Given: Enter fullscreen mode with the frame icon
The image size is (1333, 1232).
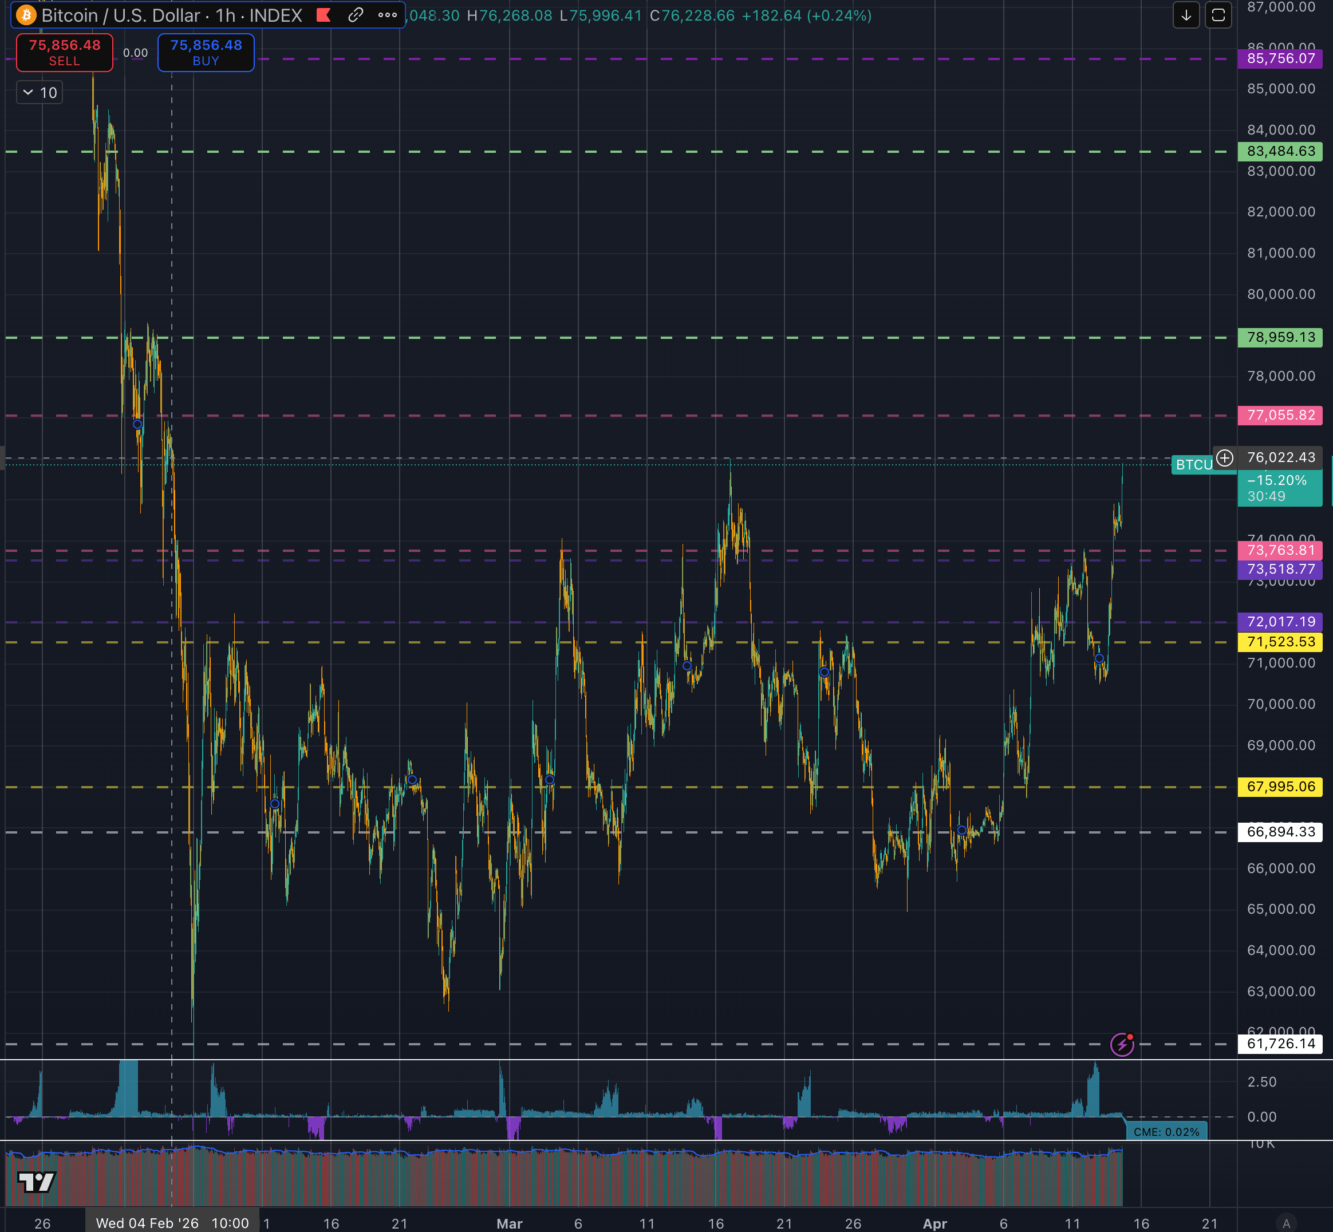Looking at the screenshot, I should pos(1219,15).
